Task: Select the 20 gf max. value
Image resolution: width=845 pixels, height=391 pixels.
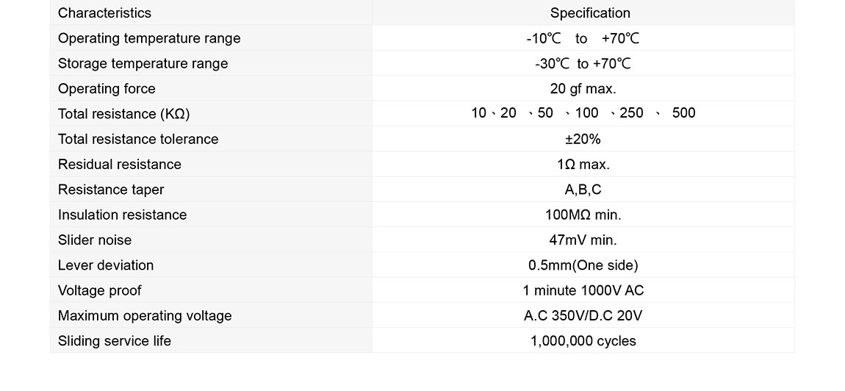Action: [x=583, y=89]
